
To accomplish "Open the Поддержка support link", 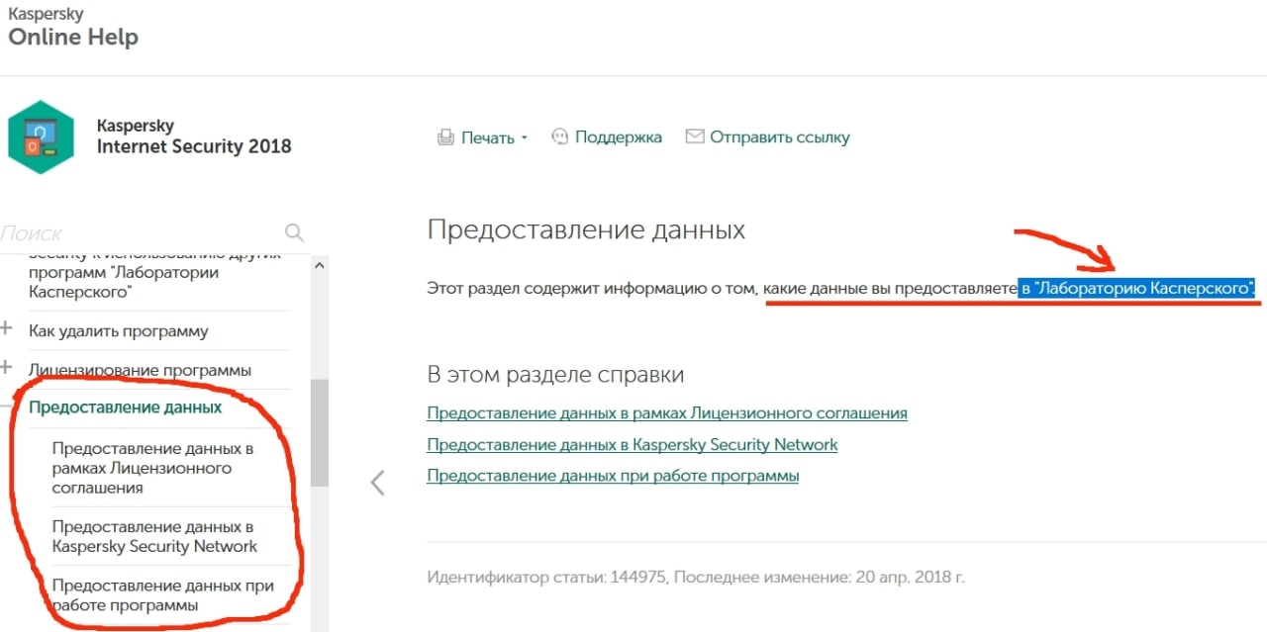I will [619, 137].
